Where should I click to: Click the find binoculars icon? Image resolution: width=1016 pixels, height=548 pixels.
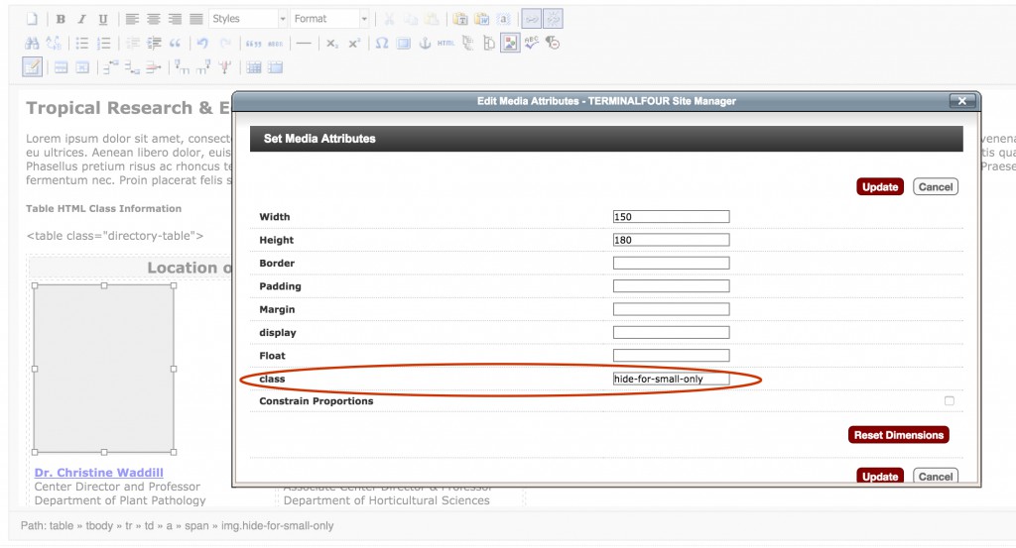click(x=32, y=44)
